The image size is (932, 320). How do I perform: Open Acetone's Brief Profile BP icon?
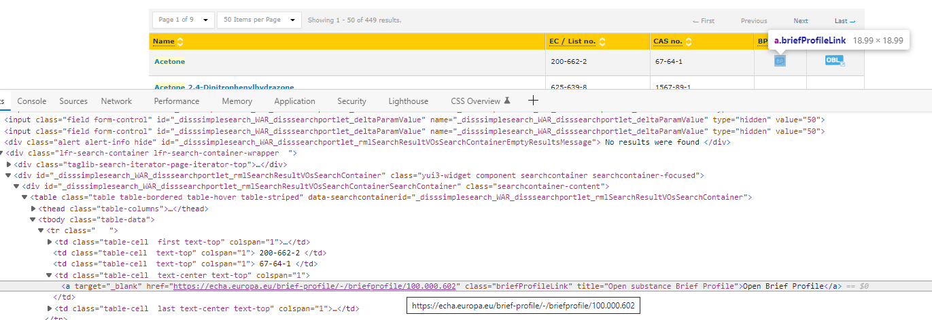point(780,61)
